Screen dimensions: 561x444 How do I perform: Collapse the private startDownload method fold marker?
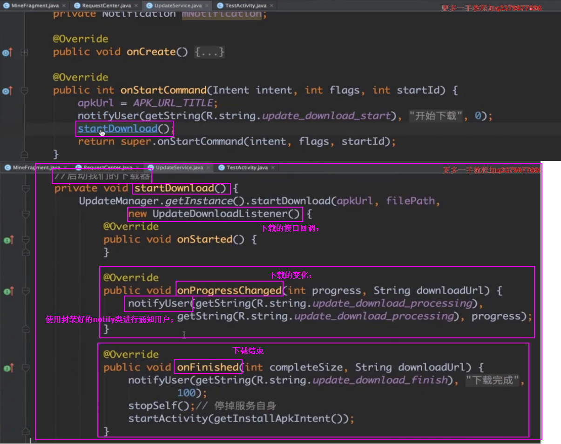tap(26, 188)
